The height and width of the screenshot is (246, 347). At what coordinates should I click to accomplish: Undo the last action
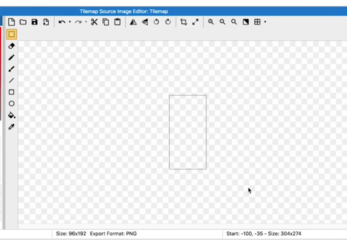click(x=62, y=22)
